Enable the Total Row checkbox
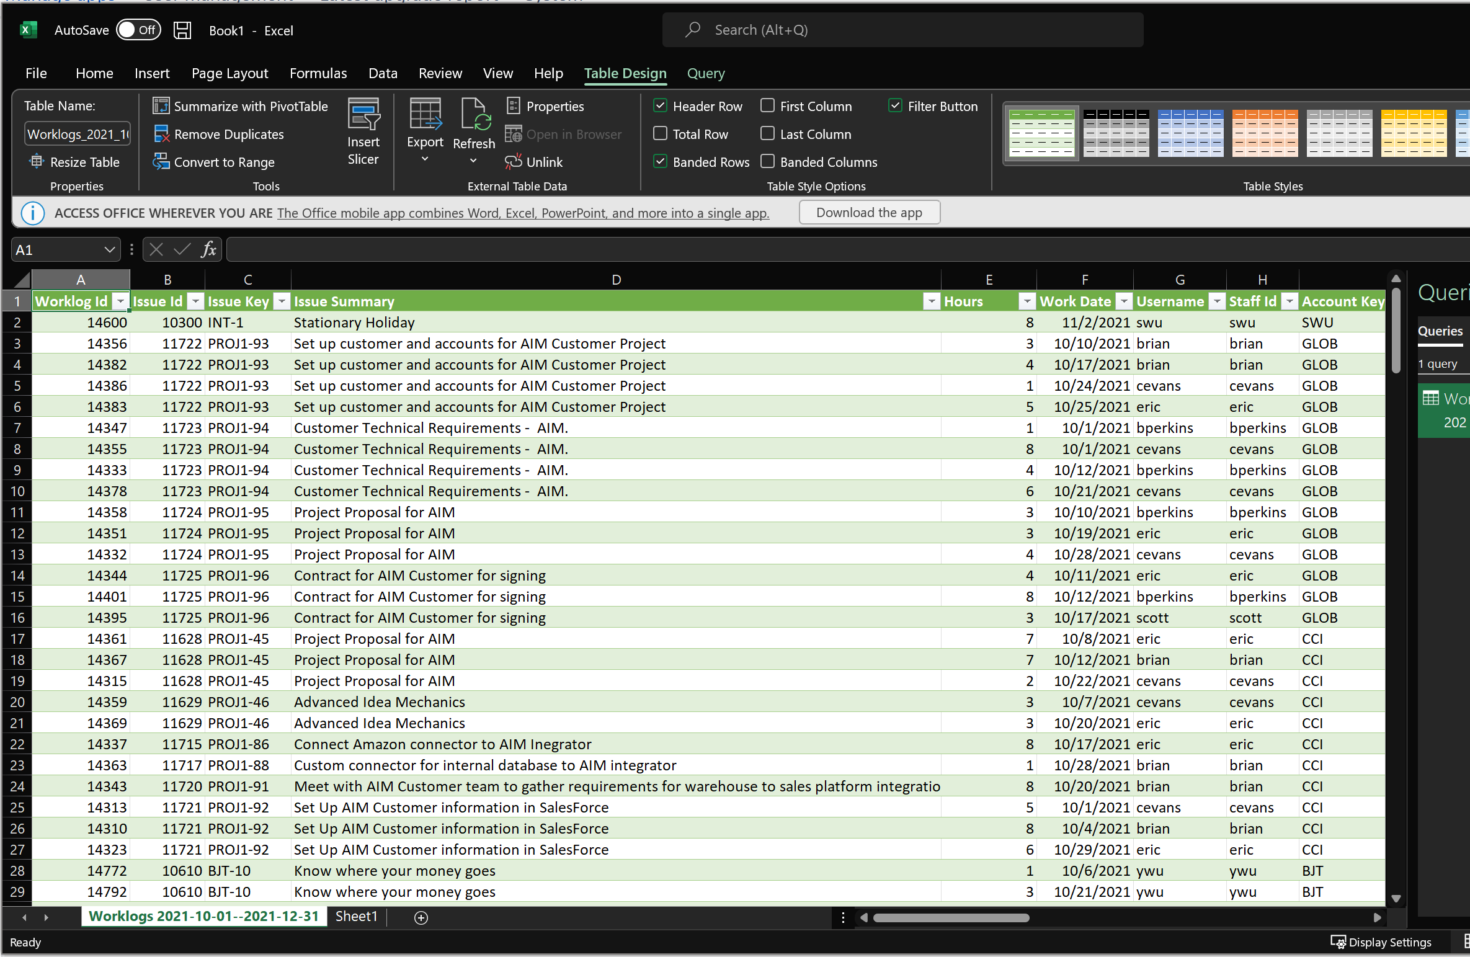This screenshot has height=957, width=1470. [x=661, y=134]
